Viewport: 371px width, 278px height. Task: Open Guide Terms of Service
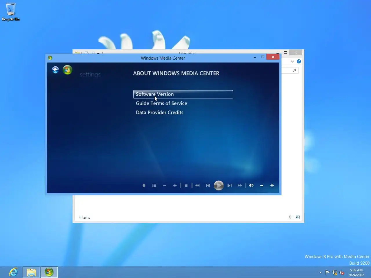tap(161, 103)
